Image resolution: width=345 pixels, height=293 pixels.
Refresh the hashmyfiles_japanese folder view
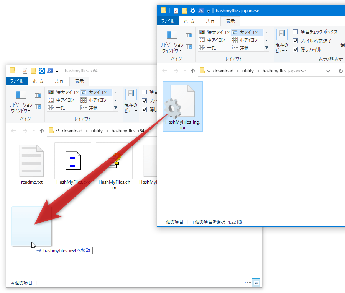point(340,71)
